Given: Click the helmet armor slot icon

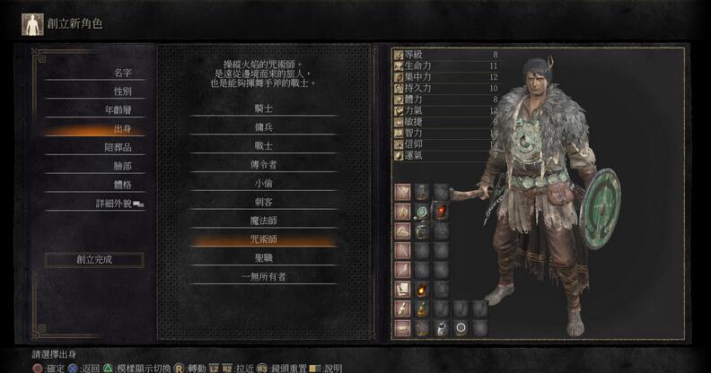Looking at the screenshot, I should click(x=422, y=230).
